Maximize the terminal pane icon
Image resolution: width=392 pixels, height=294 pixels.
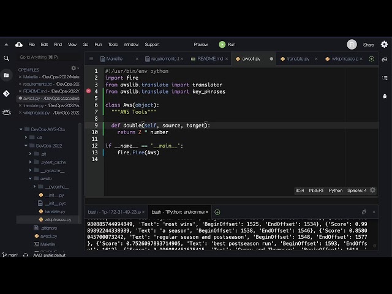tap(364, 212)
